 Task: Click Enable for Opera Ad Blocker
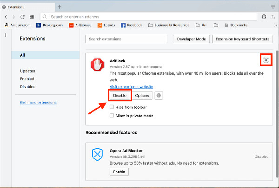(x=119, y=172)
